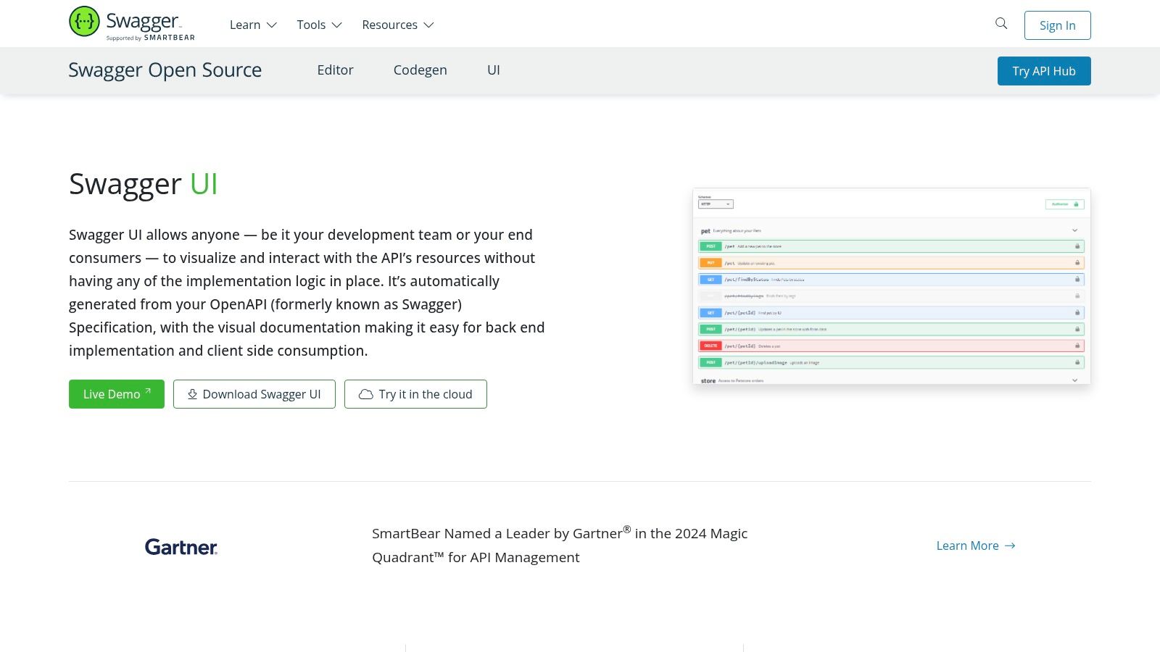1160x652 pixels.
Task: Click the Swagger UI page heading
Action: (143, 184)
